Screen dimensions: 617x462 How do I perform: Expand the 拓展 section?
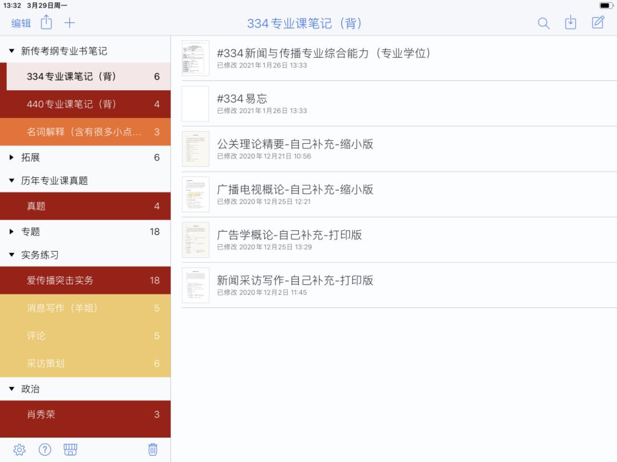[x=13, y=157]
